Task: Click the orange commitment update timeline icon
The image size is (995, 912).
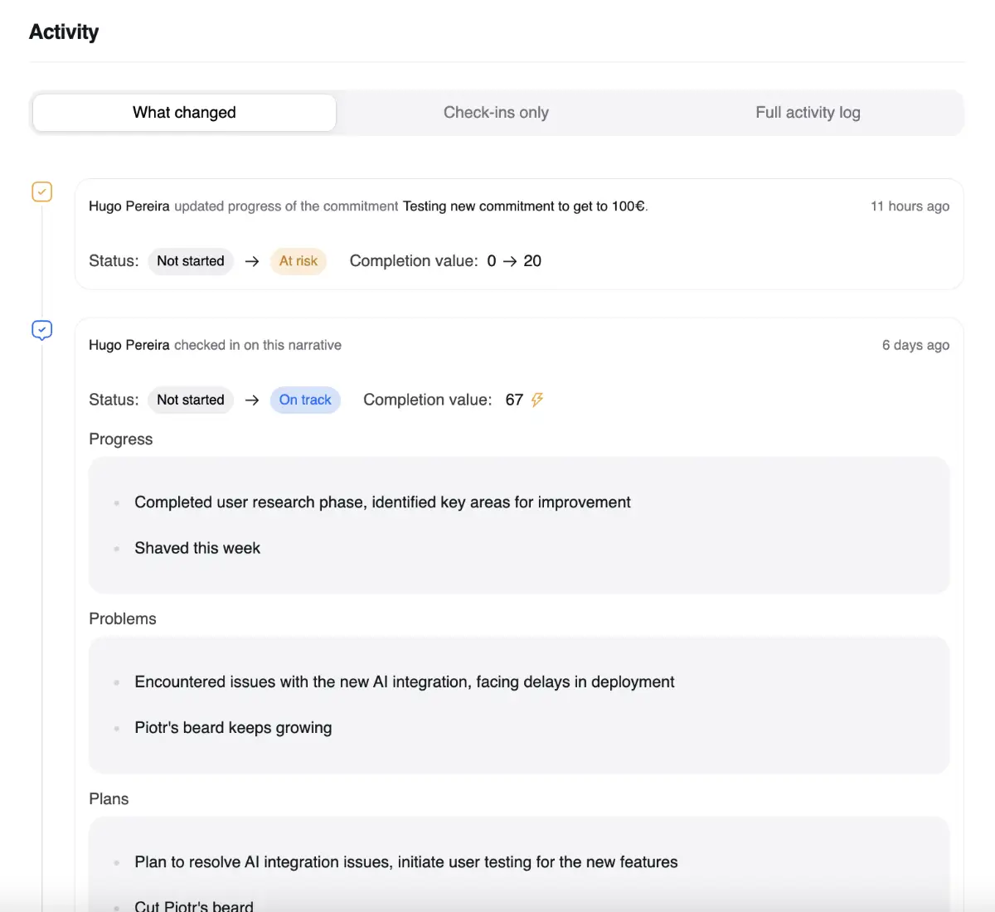Action: tap(41, 192)
